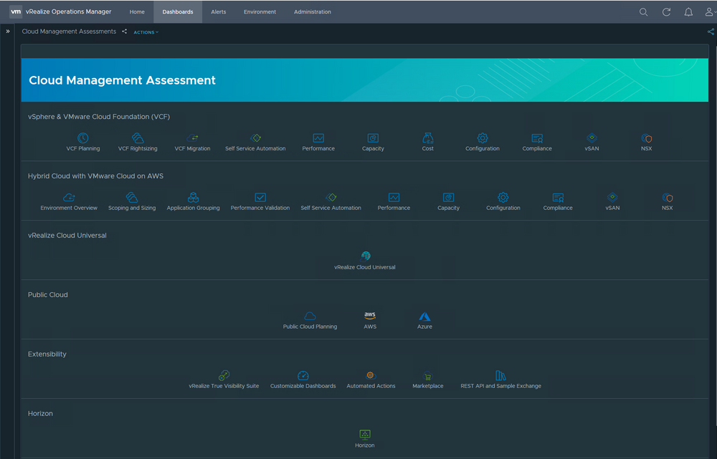Open the VCF Migration icon

click(193, 138)
